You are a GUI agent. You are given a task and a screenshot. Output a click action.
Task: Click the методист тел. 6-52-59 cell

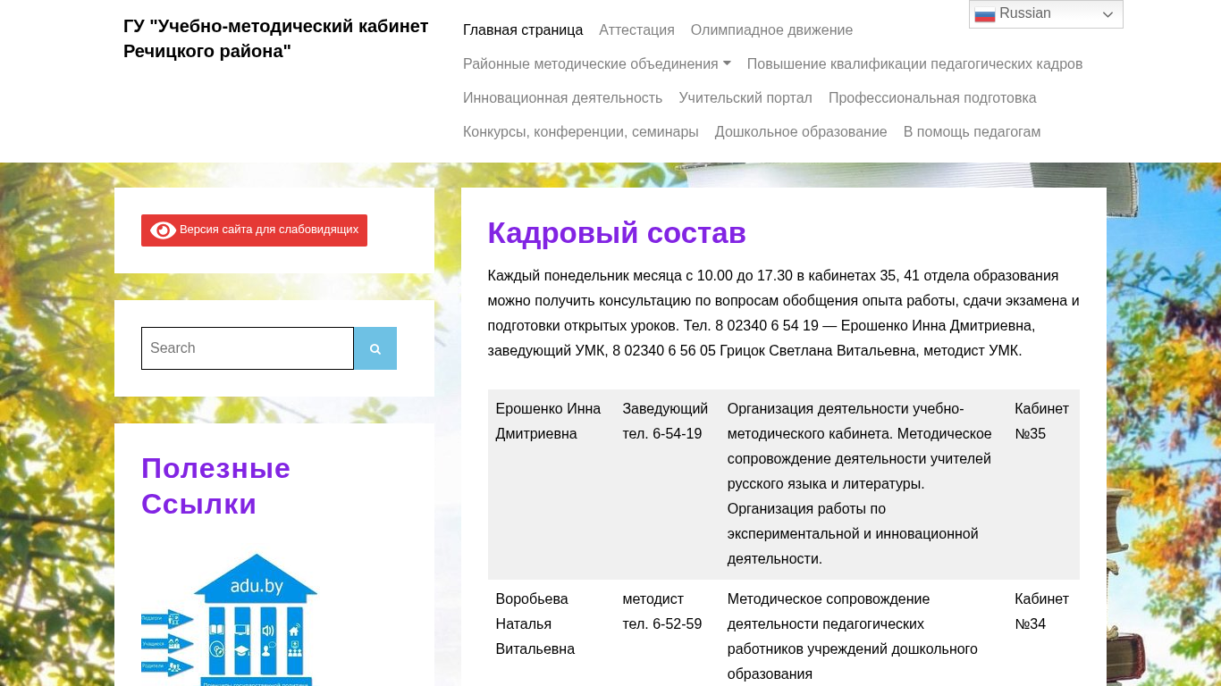tap(668, 633)
